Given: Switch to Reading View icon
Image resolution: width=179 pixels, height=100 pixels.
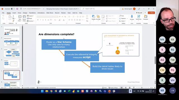Looking at the screenshot, I should point(130,88).
